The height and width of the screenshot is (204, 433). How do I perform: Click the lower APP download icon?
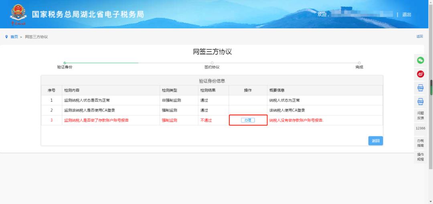421,102
